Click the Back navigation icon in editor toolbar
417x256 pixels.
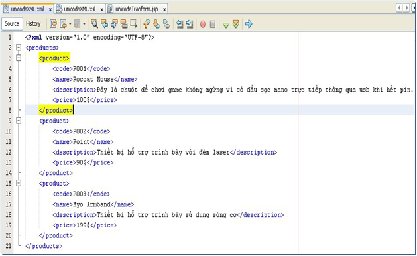tap(63, 24)
